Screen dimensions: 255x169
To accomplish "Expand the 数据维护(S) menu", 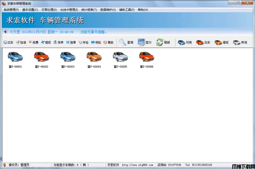I will 108,10.
